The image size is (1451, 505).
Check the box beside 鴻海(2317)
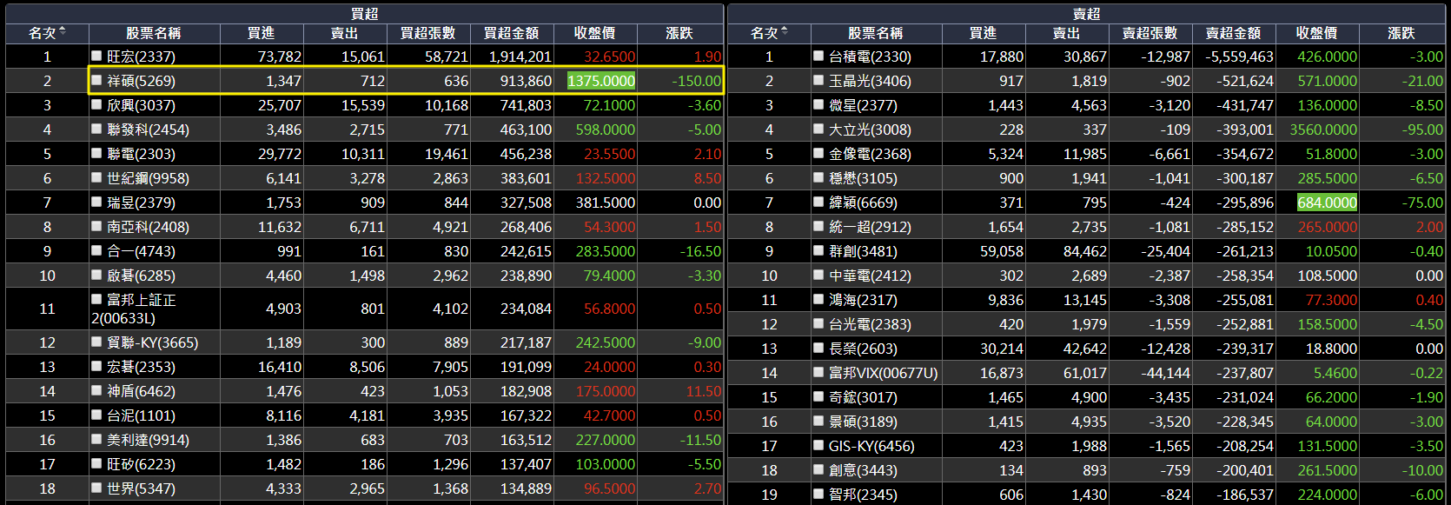coord(818,299)
